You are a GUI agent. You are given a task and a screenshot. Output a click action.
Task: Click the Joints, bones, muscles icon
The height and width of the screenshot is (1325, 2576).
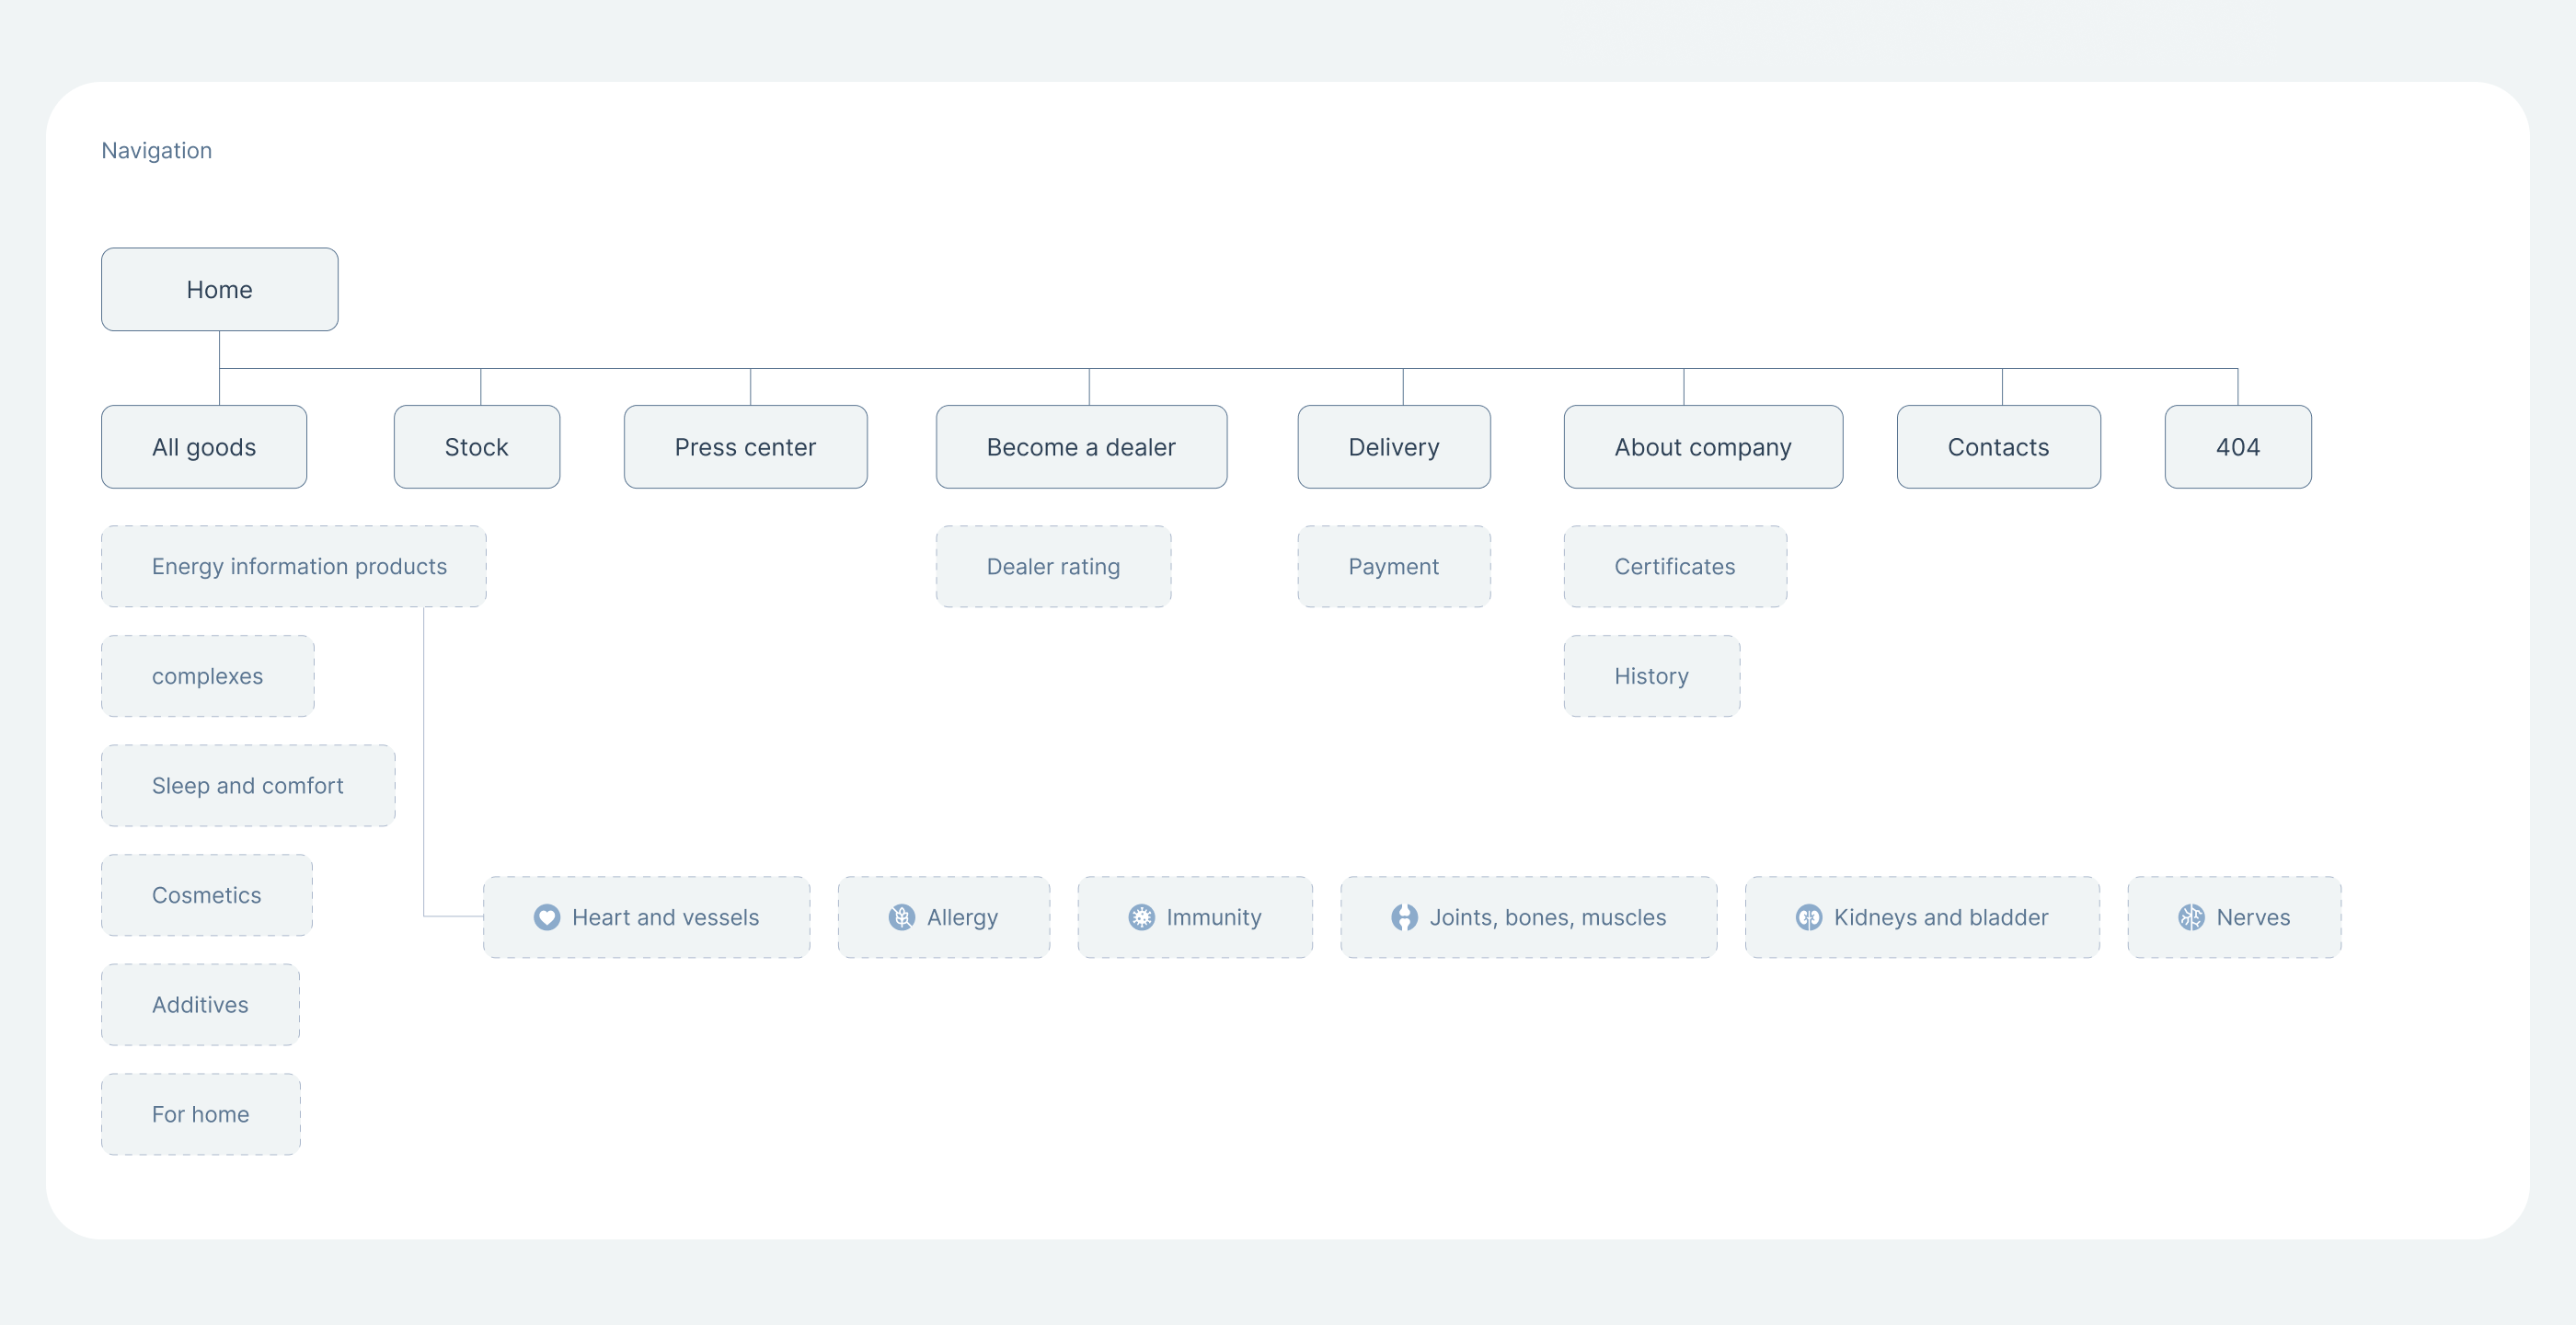tap(1404, 917)
